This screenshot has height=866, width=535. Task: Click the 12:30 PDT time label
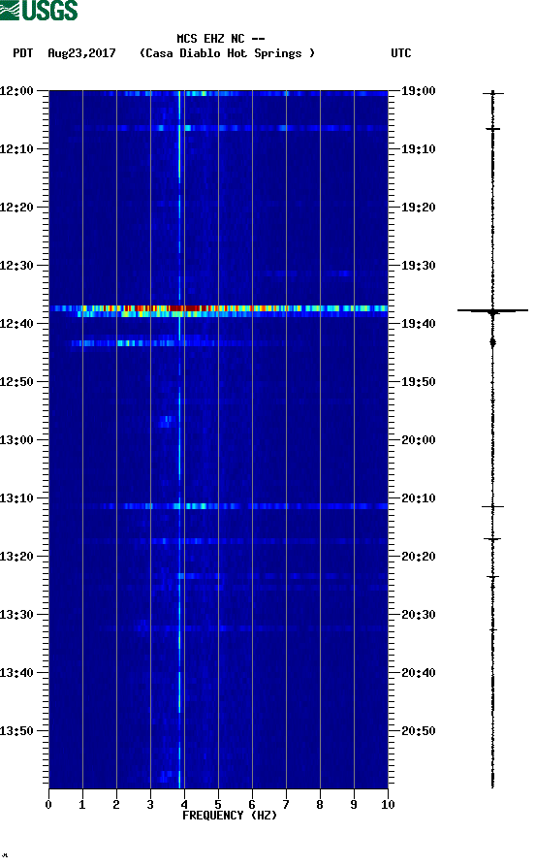click(x=16, y=266)
